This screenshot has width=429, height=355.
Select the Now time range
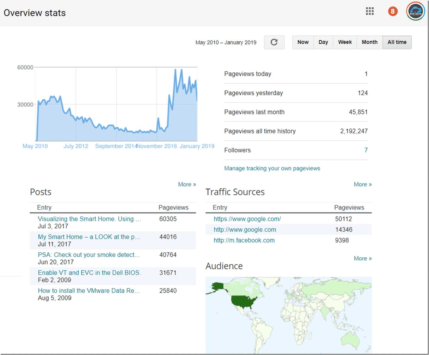click(303, 42)
